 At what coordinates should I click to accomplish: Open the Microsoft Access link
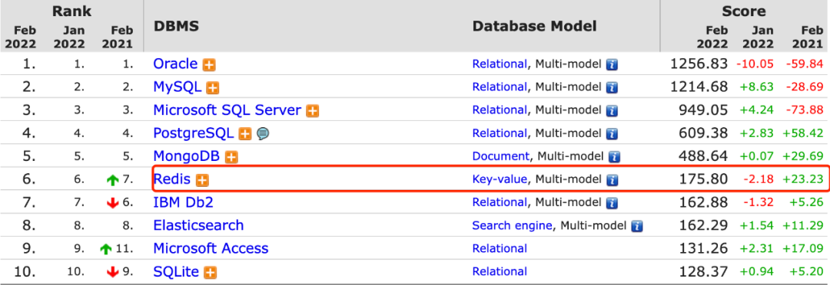[x=211, y=249]
